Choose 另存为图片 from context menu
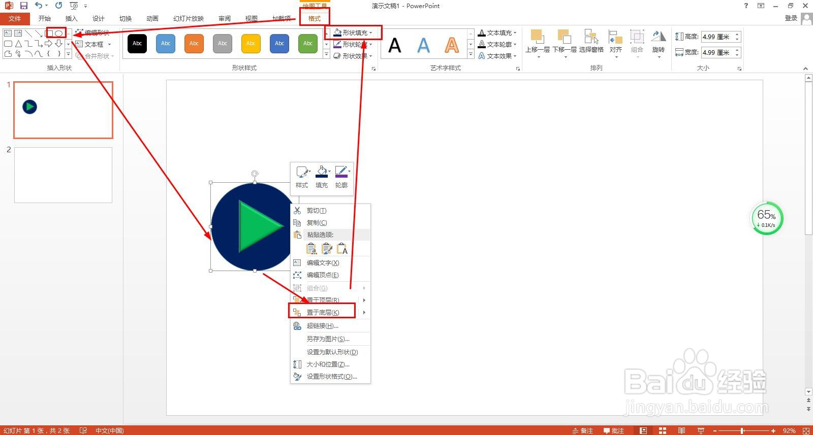Viewport: 813px width, 435px height. (330, 339)
